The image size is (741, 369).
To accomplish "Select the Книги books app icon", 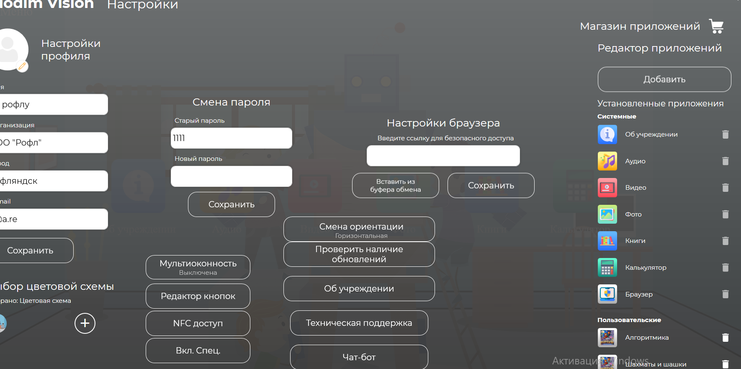I will 607,241.
